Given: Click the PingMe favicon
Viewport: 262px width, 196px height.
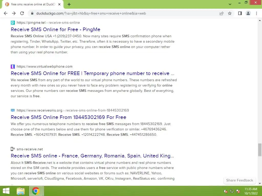Looking at the screenshot, I should [13, 22].
